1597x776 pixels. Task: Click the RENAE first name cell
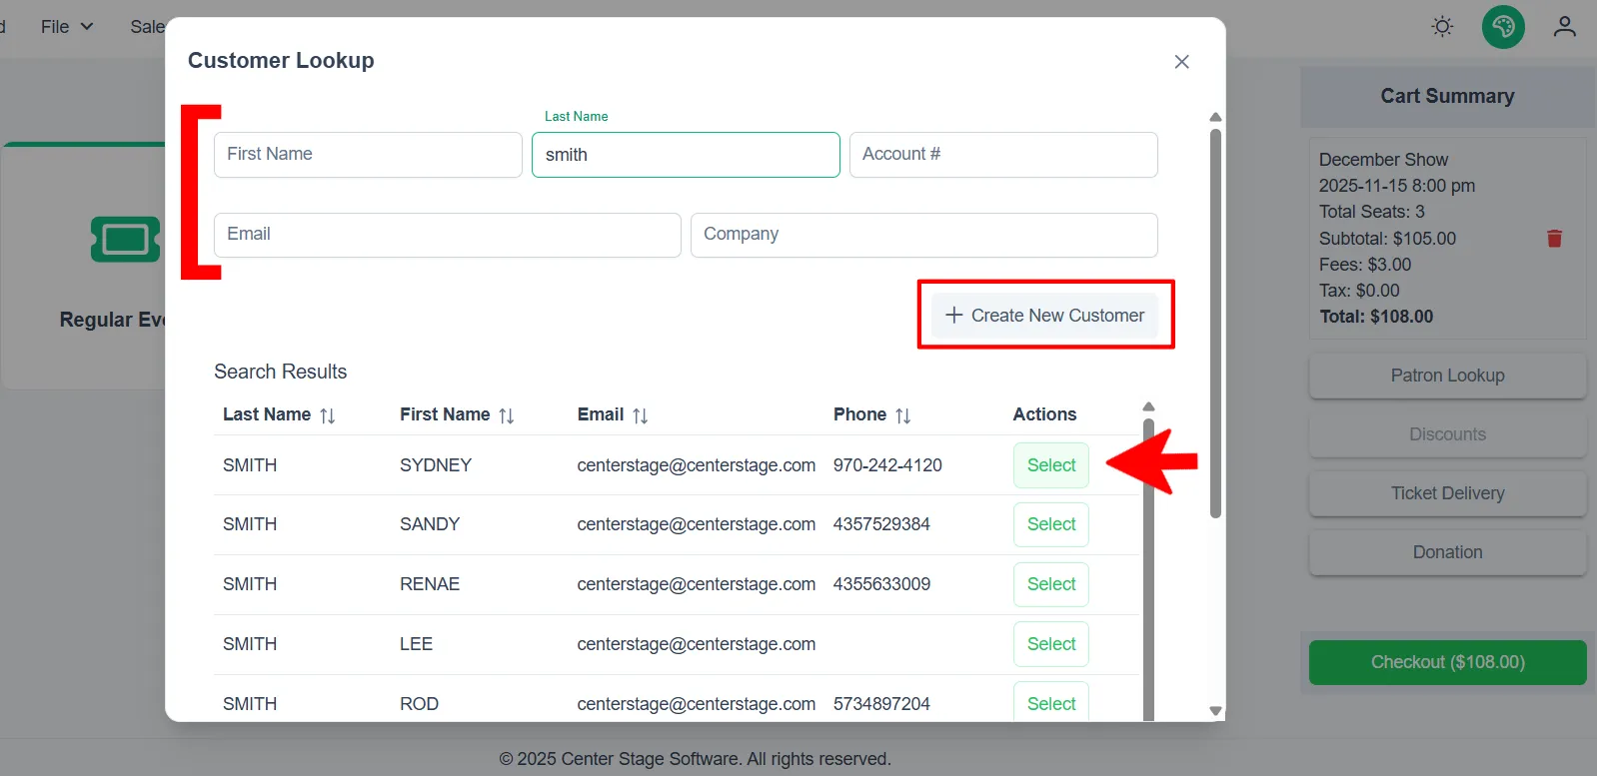[430, 584]
